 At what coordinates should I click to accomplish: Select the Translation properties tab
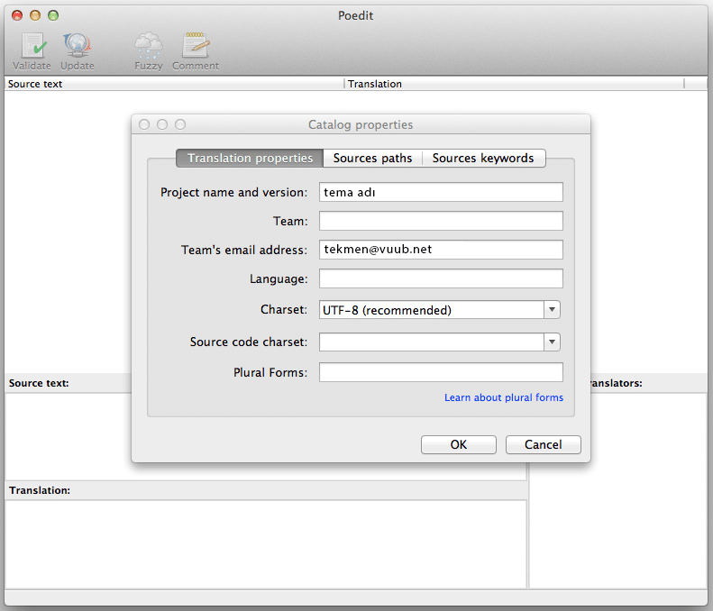point(250,159)
